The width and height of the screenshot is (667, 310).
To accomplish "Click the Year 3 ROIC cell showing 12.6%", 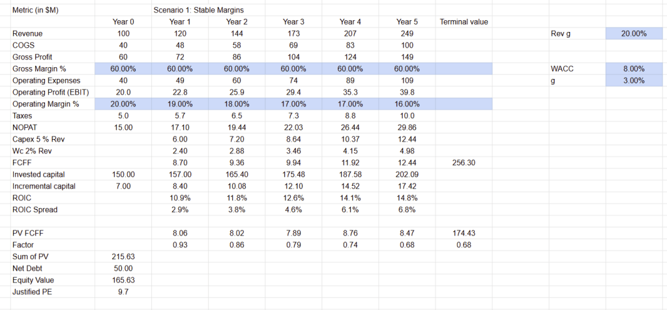I will tap(293, 198).
